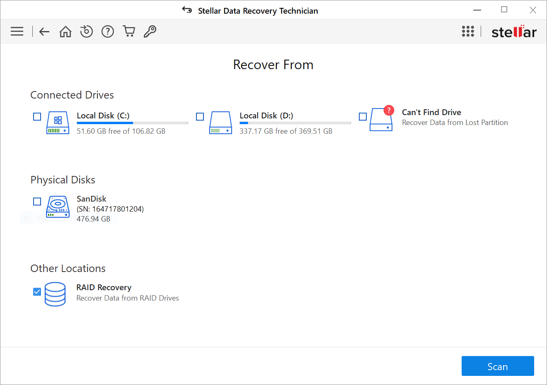This screenshot has height=385, width=547.
Task: Click the Local Disk (D:) drive icon
Action: tap(221, 123)
